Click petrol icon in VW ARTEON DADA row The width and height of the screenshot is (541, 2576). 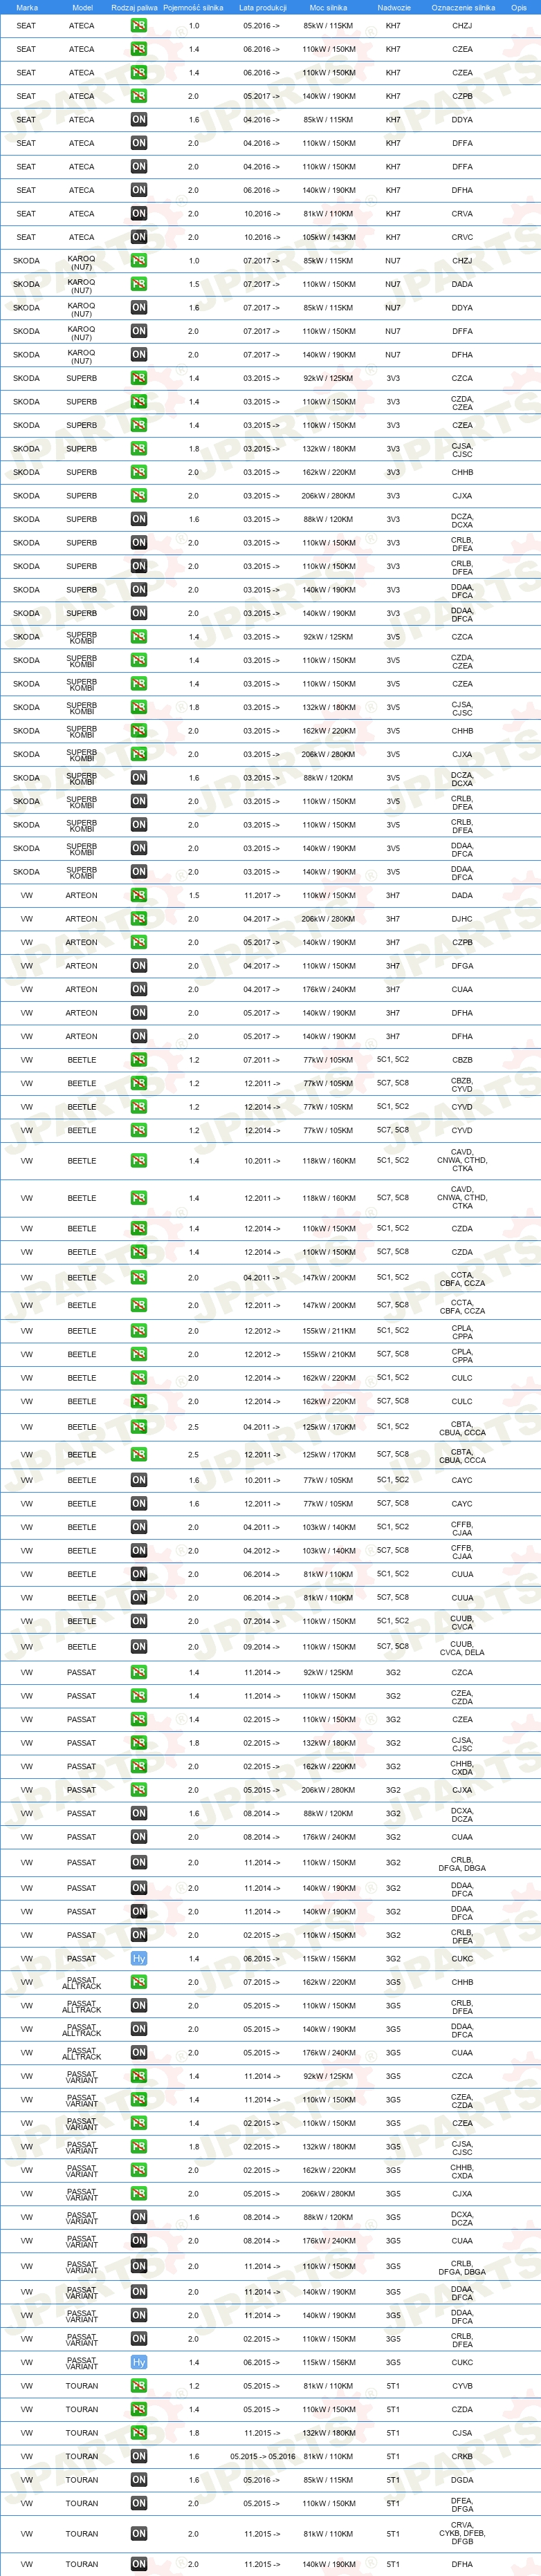coord(139,895)
